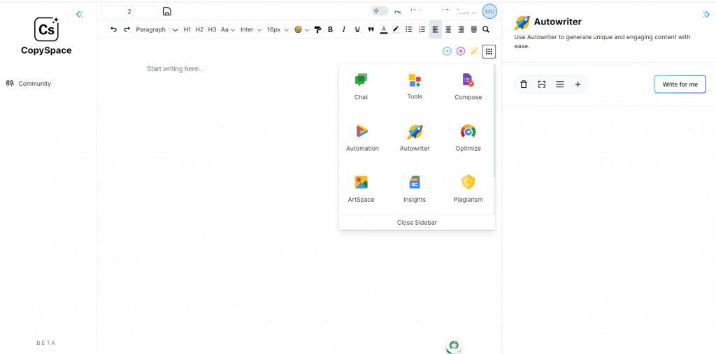Viewport: 716px width, 354px height.
Task: Click the scan frame icon in Autowriter
Action: click(x=542, y=84)
